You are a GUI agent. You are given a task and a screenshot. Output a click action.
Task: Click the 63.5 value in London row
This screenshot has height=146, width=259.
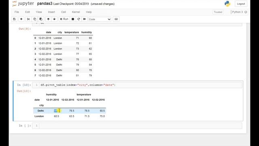click(x=72, y=116)
